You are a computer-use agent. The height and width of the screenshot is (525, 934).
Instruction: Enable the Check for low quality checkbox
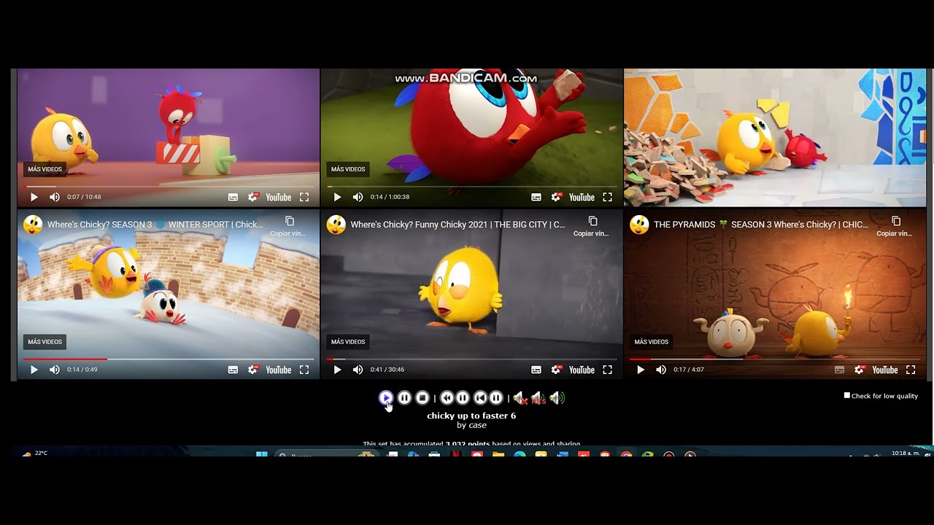pyautogui.click(x=847, y=395)
